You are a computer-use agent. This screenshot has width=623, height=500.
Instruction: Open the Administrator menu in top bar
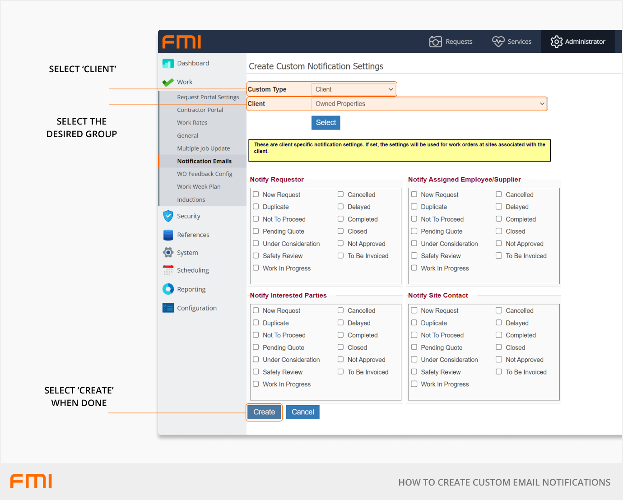point(578,42)
